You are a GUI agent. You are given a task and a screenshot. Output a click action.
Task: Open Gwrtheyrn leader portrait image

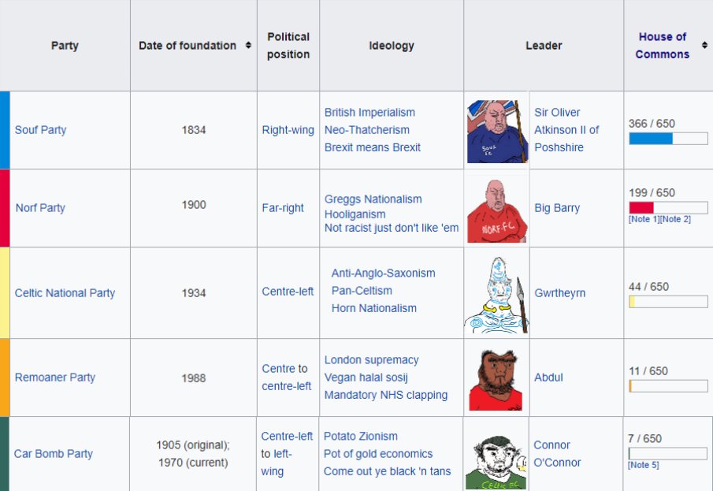tap(497, 295)
